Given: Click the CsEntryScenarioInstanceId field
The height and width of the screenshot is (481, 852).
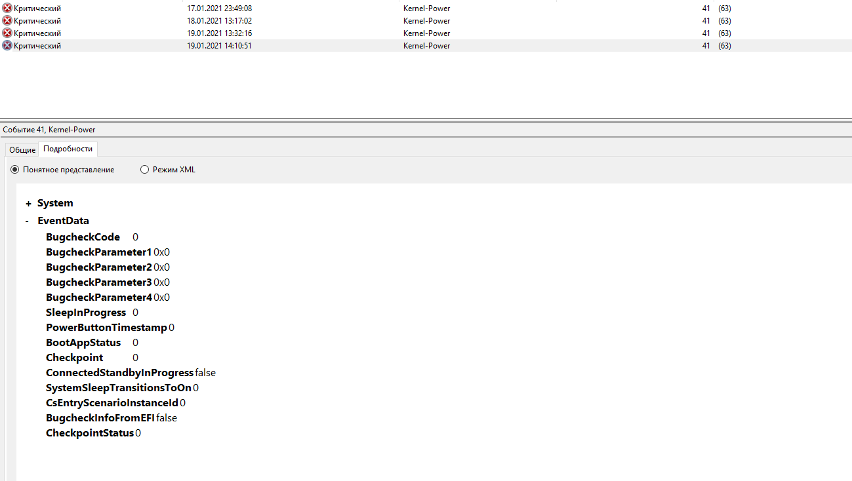Looking at the screenshot, I should coord(115,403).
